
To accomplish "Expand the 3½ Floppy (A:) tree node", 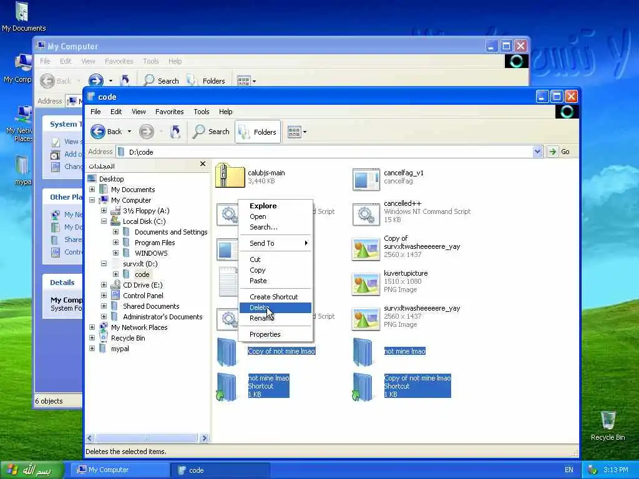I will [x=104, y=211].
